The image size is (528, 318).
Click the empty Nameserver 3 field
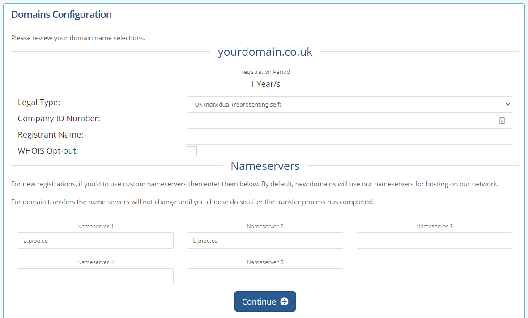click(x=434, y=241)
